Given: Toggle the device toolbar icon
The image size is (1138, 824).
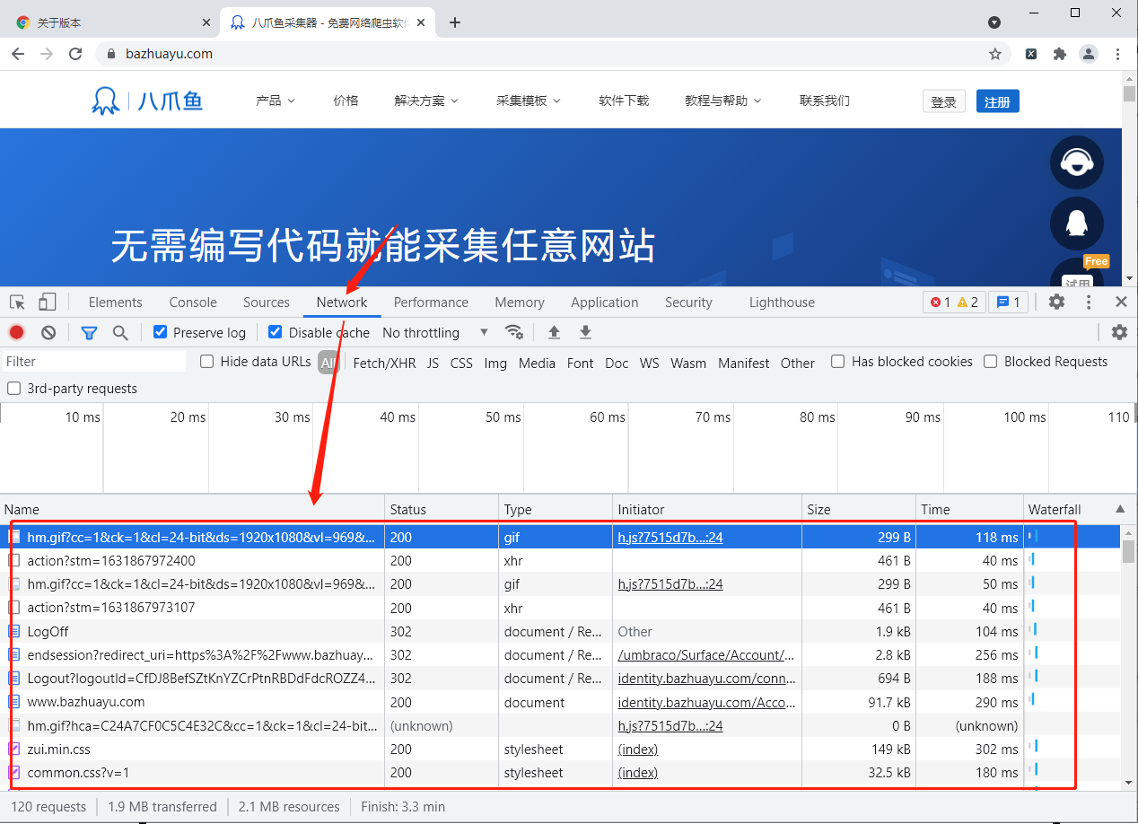Looking at the screenshot, I should (47, 302).
